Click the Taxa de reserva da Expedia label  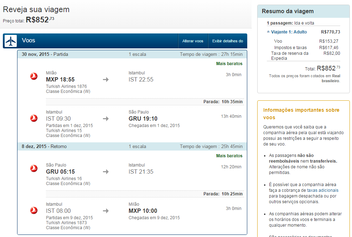click(x=290, y=56)
